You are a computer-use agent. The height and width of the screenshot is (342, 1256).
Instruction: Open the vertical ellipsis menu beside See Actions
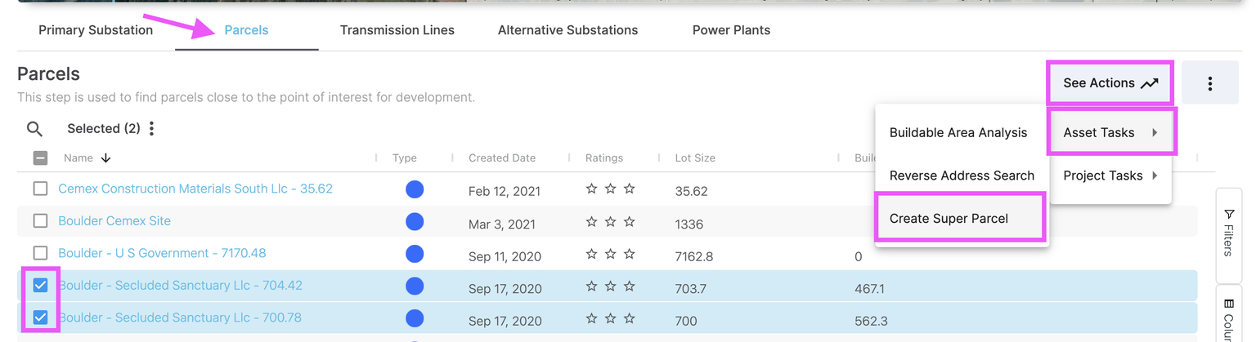[x=1209, y=83]
